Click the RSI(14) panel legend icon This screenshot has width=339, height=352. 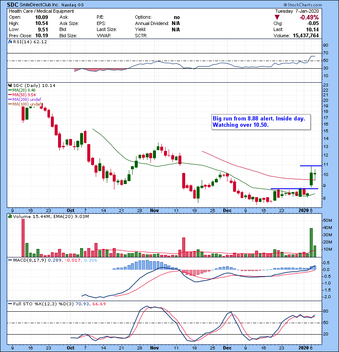(10, 42)
